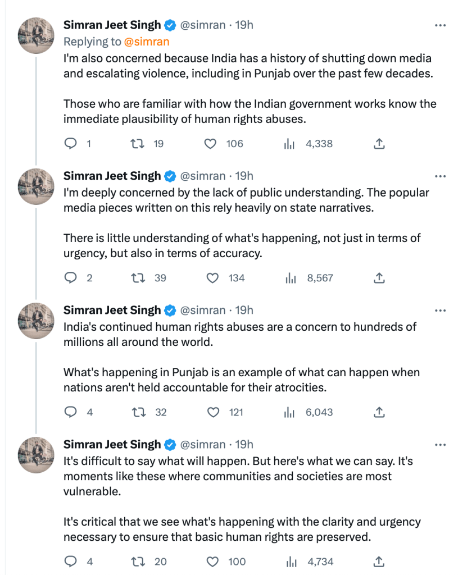Open more options on the second tweet
This screenshot has width=458, height=575.
click(441, 176)
